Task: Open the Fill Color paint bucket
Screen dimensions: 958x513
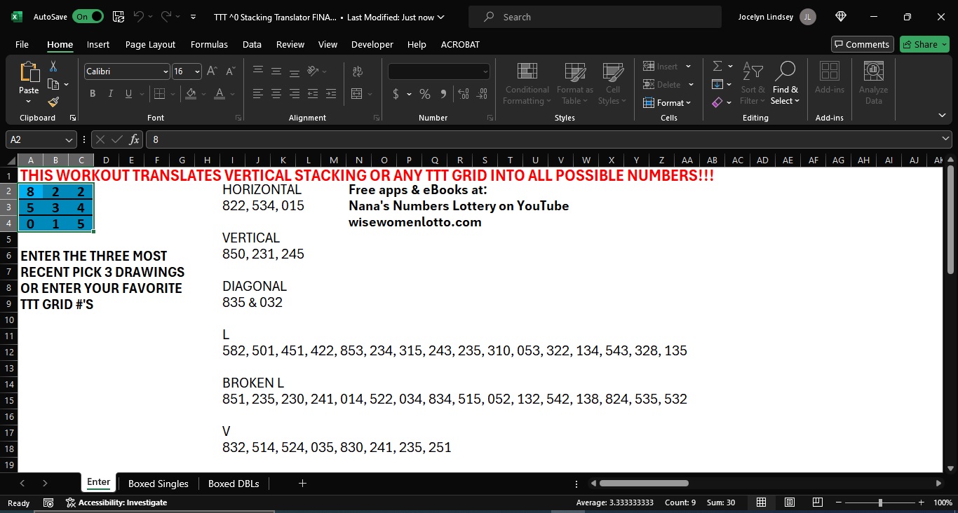Action: click(x=191, y=93)
